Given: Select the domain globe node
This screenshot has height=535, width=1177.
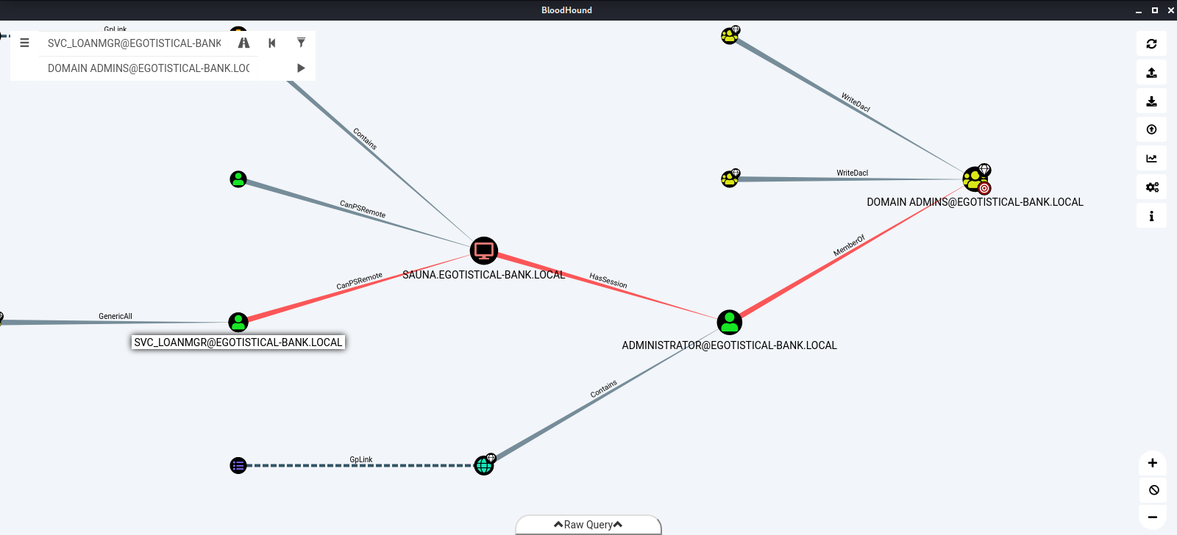Looking at the screenshot, I should [484, 464].
